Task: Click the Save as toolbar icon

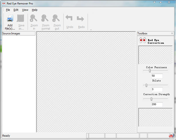Action: coord(21,18)
